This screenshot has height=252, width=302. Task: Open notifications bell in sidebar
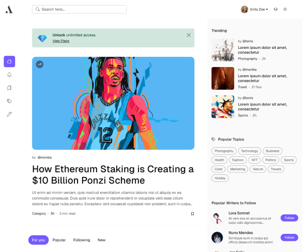(x=9, y=75)
